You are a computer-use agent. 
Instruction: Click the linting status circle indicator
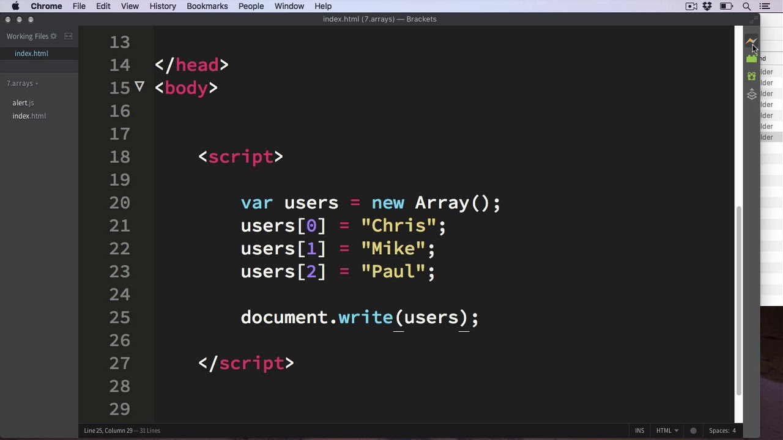(693, 431)
